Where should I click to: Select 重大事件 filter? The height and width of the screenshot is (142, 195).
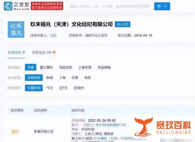(46, 68)
